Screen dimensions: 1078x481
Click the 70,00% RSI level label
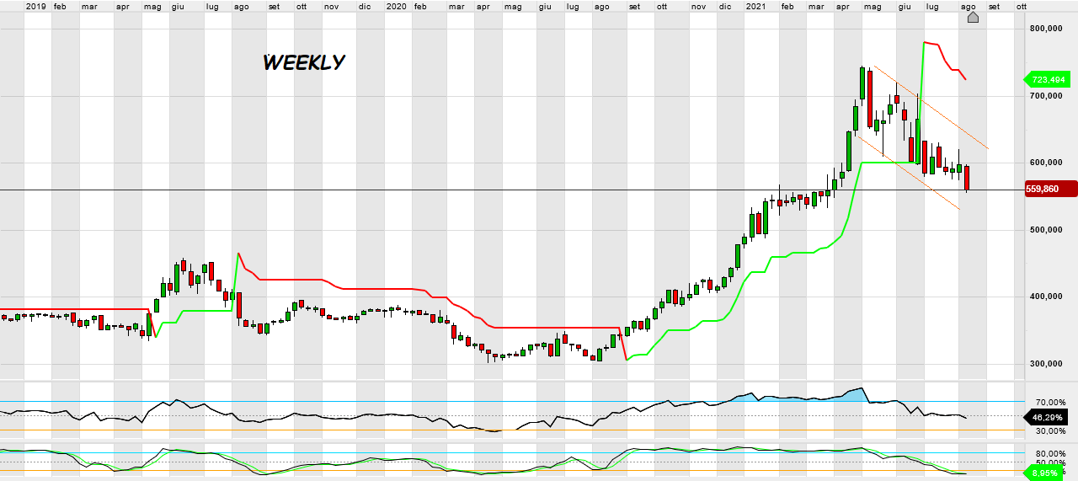click(x=1050, y=403)
